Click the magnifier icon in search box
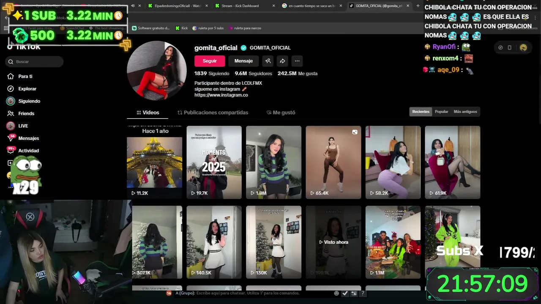Screen dimensions: 541x304 [x=11, y=62]
